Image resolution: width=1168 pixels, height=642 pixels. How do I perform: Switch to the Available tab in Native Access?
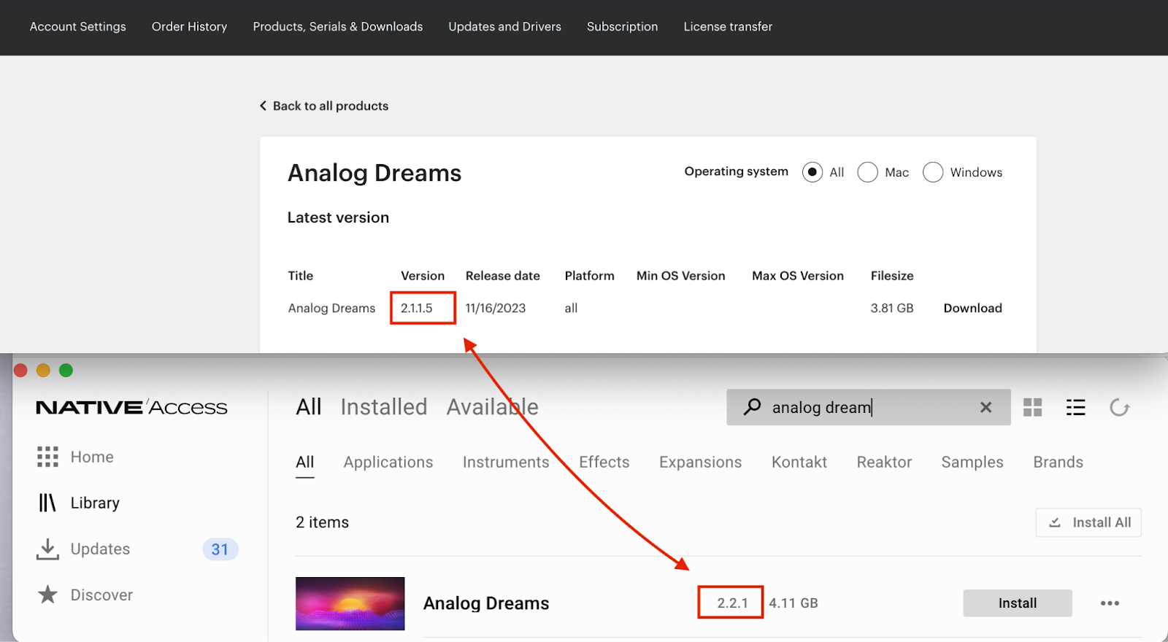(493, 407)
